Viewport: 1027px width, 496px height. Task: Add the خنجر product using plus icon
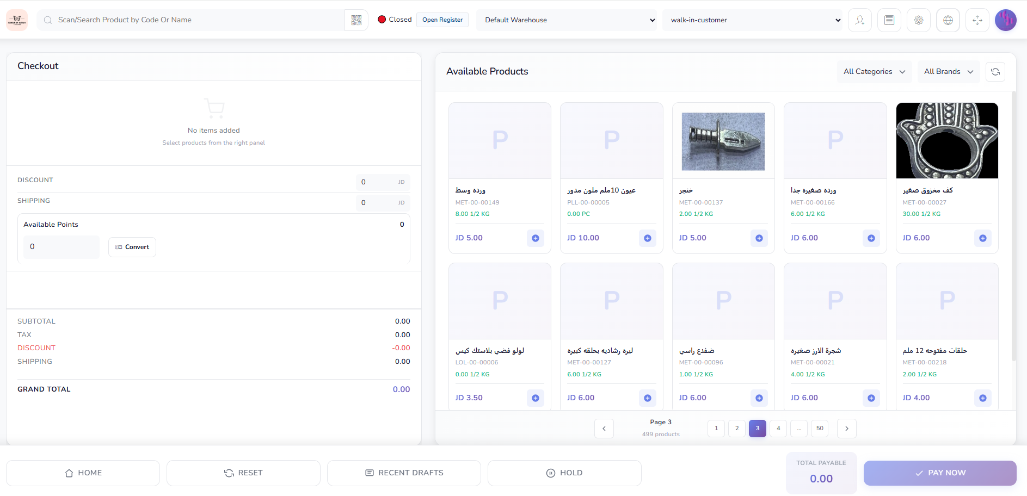click(x=759, y=238)
